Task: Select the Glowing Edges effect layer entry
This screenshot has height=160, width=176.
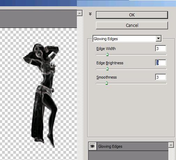Action: (x=132, y=146)
